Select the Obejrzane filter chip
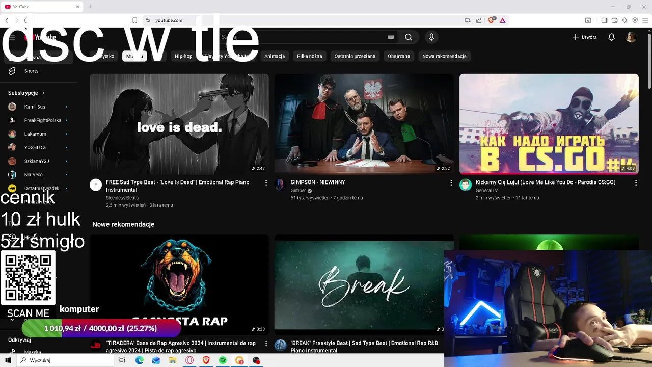Screen dimensions: 652x367 point(399,56)
